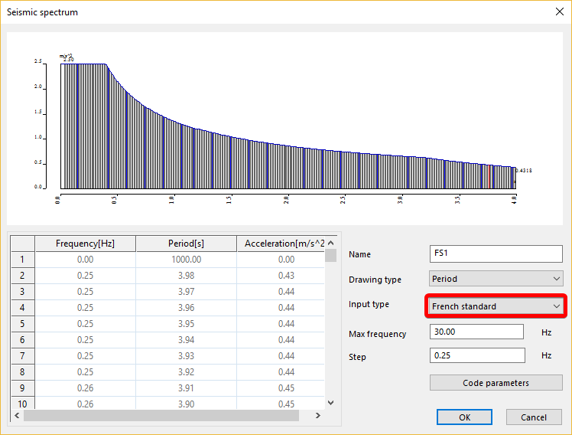Click the acceleration cell 0.00 in row 1

coord(281,260)
